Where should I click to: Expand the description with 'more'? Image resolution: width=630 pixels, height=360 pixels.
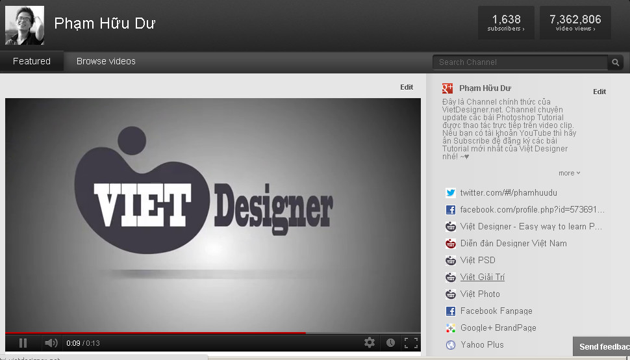(x=570, y=173)
